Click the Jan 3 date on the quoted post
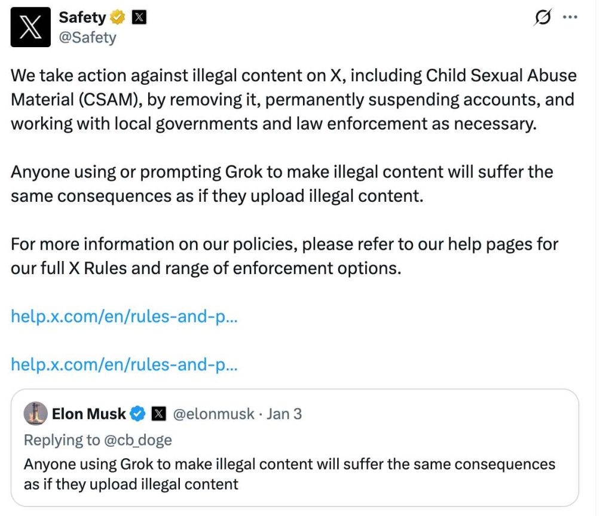The height and width of the screenshot is (516, 612). pos(284,414)
